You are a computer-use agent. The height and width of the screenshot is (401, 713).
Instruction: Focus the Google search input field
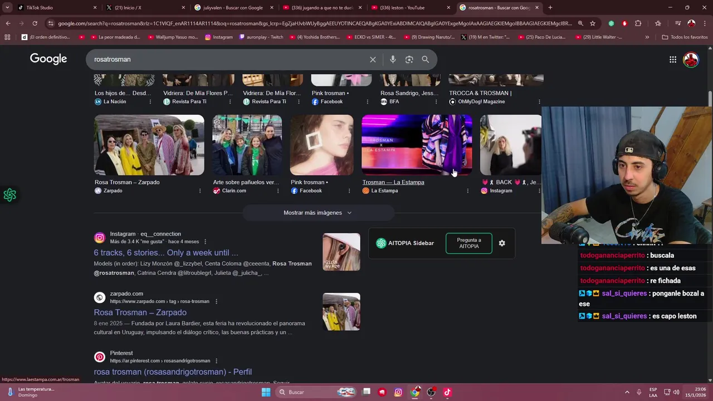coord(228,60)
